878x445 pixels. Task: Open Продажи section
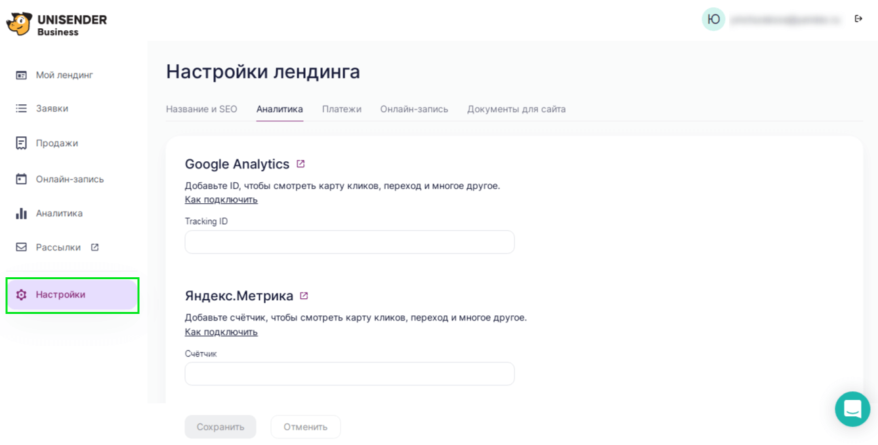click(x=57, y=143)
